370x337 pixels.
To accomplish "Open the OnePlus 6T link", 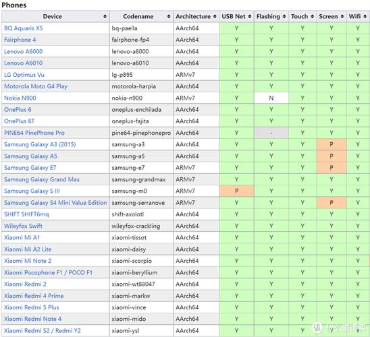I will [x=19, y=121].
